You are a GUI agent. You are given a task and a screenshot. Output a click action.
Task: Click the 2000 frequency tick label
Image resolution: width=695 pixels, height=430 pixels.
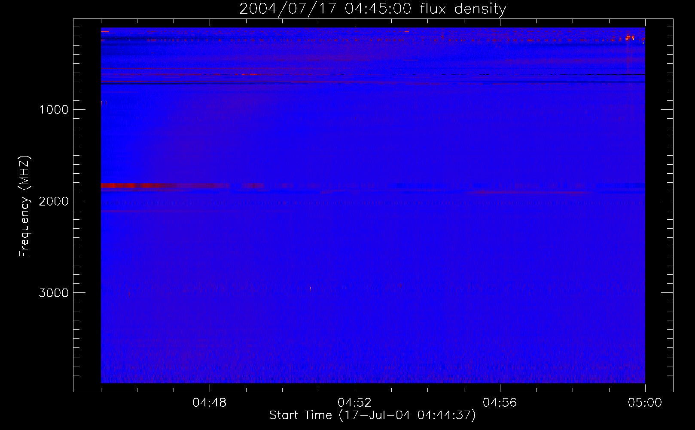tap(54, 201)
